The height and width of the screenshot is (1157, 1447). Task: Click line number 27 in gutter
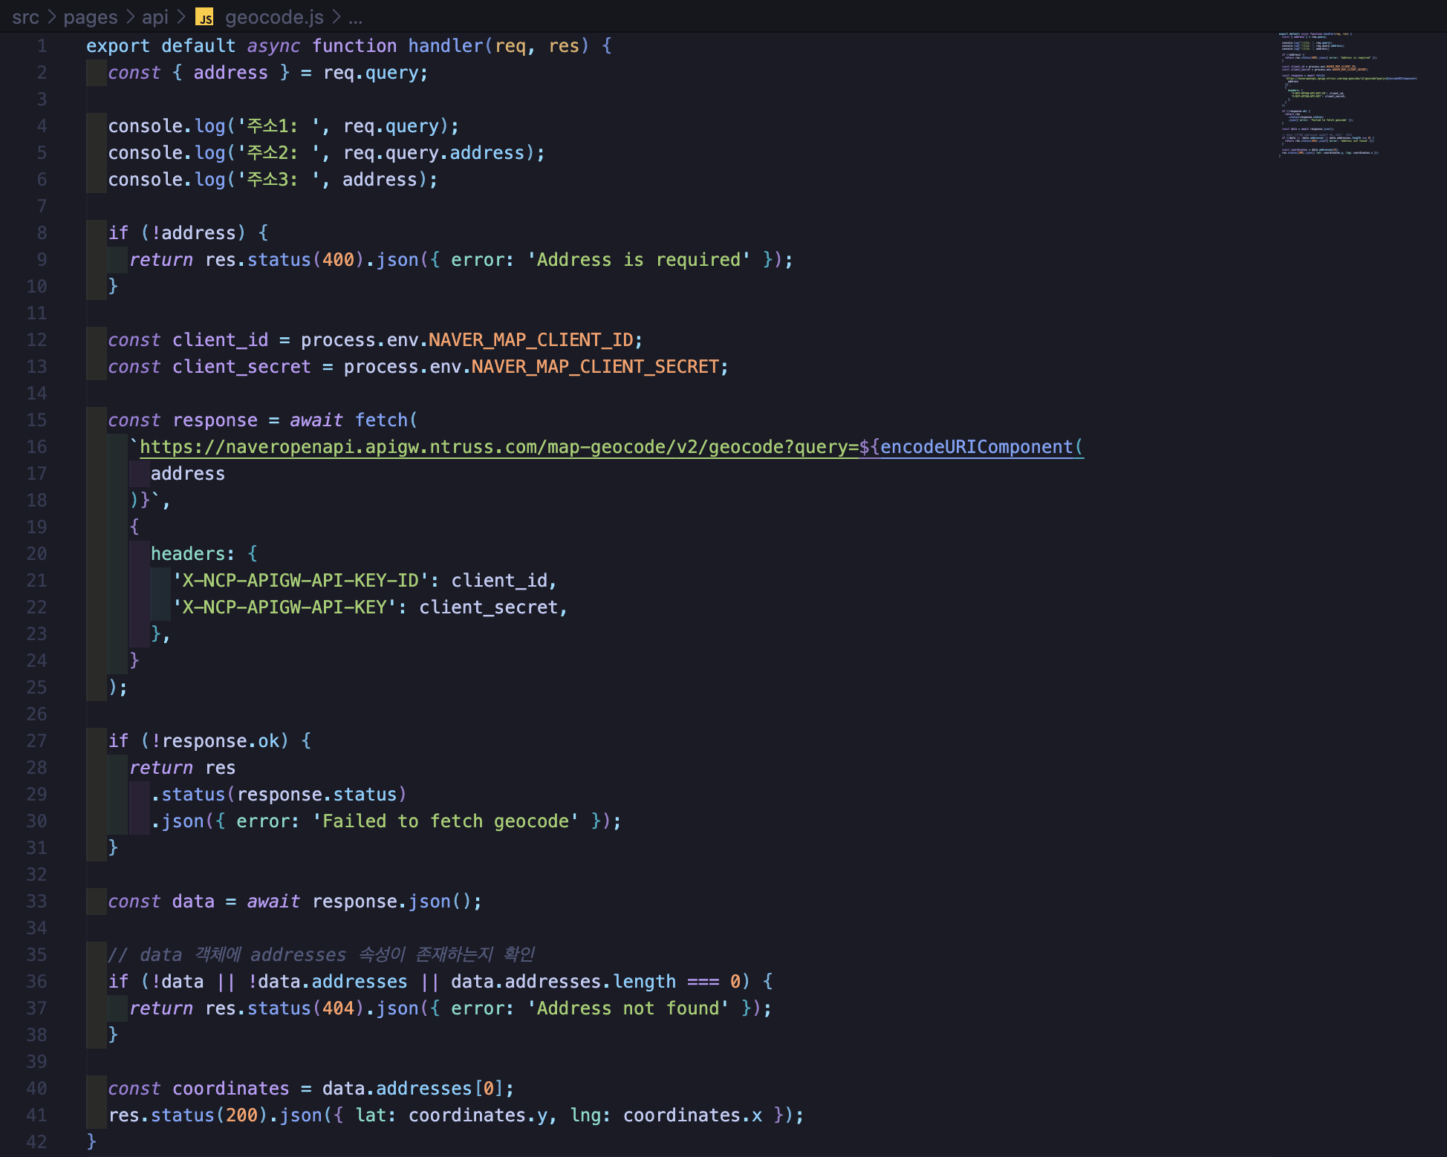point(36,740)
